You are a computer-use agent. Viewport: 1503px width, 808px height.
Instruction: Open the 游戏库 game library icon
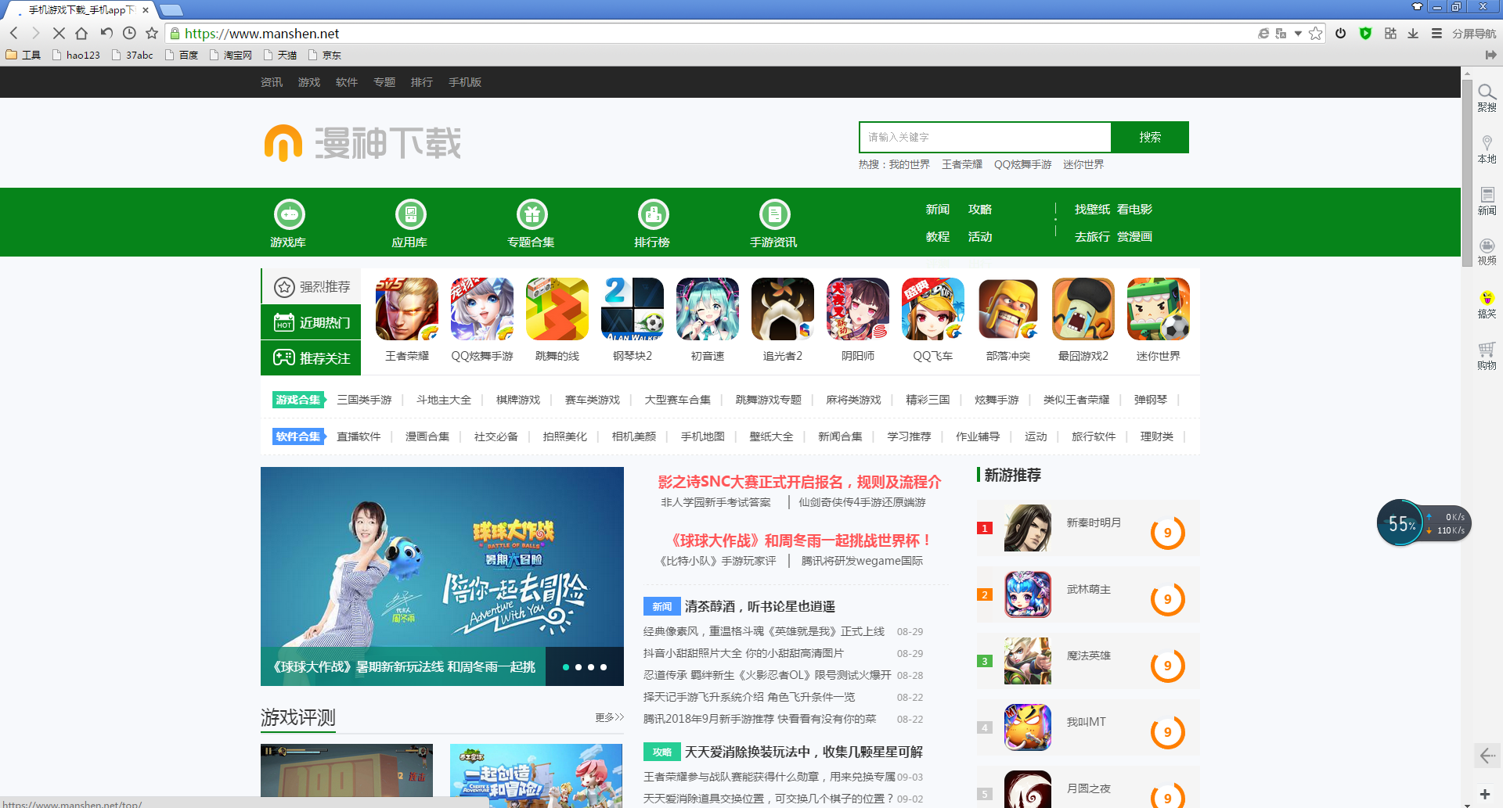click(x=289, y=214)
